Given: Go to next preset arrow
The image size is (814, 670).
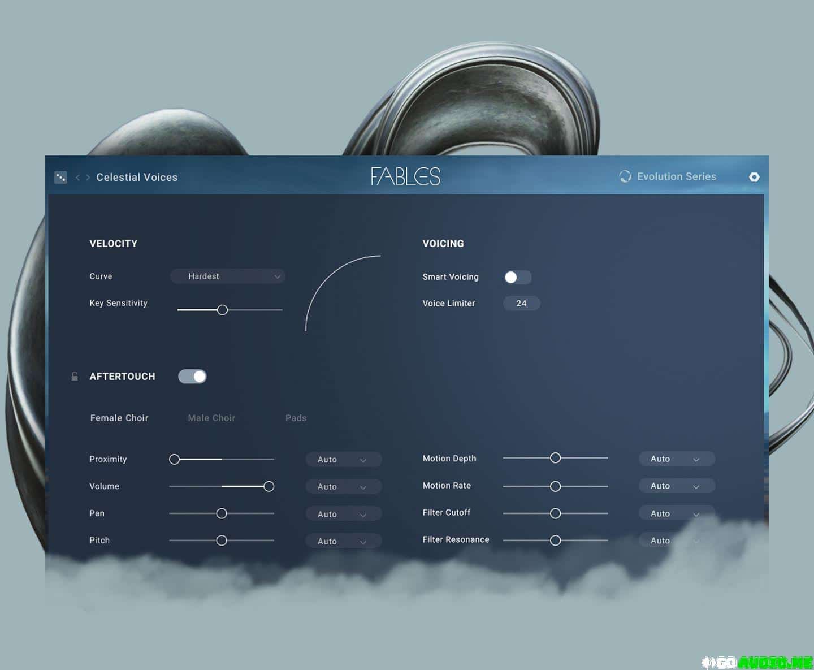Looking at the screenshot, I should (x=88, y=178).
